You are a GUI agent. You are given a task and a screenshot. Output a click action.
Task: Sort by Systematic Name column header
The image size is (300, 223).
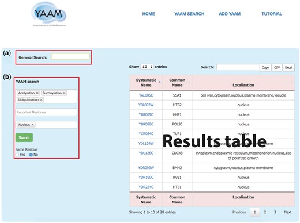tap(146, 83)
